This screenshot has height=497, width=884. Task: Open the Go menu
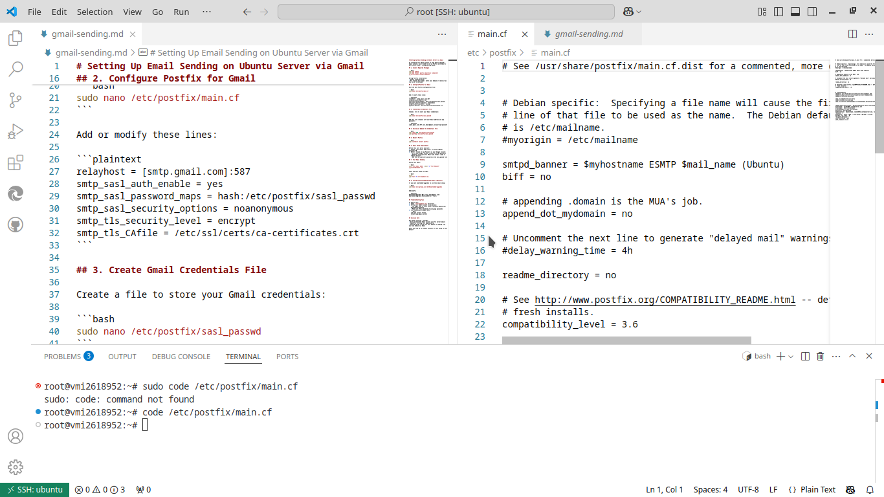157,12
